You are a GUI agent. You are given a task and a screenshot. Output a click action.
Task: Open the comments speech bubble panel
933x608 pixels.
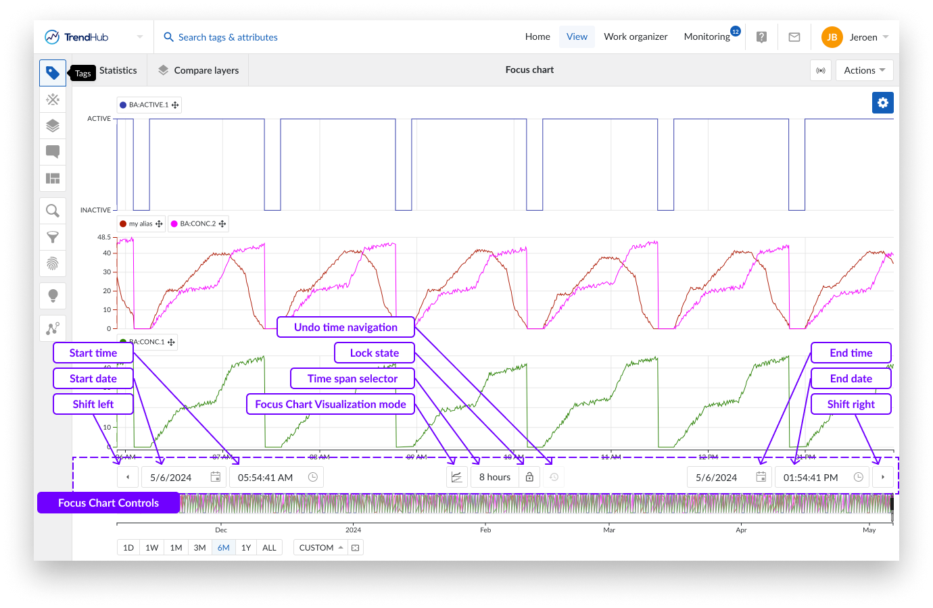click(x=53, y=152)
